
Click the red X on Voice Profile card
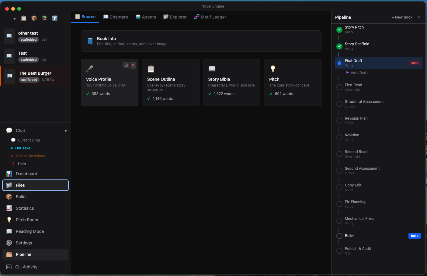133,65
